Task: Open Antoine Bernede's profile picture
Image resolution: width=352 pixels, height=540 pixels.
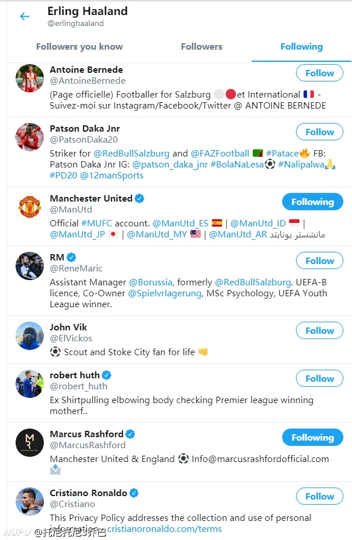Action: tap(29, 78)
